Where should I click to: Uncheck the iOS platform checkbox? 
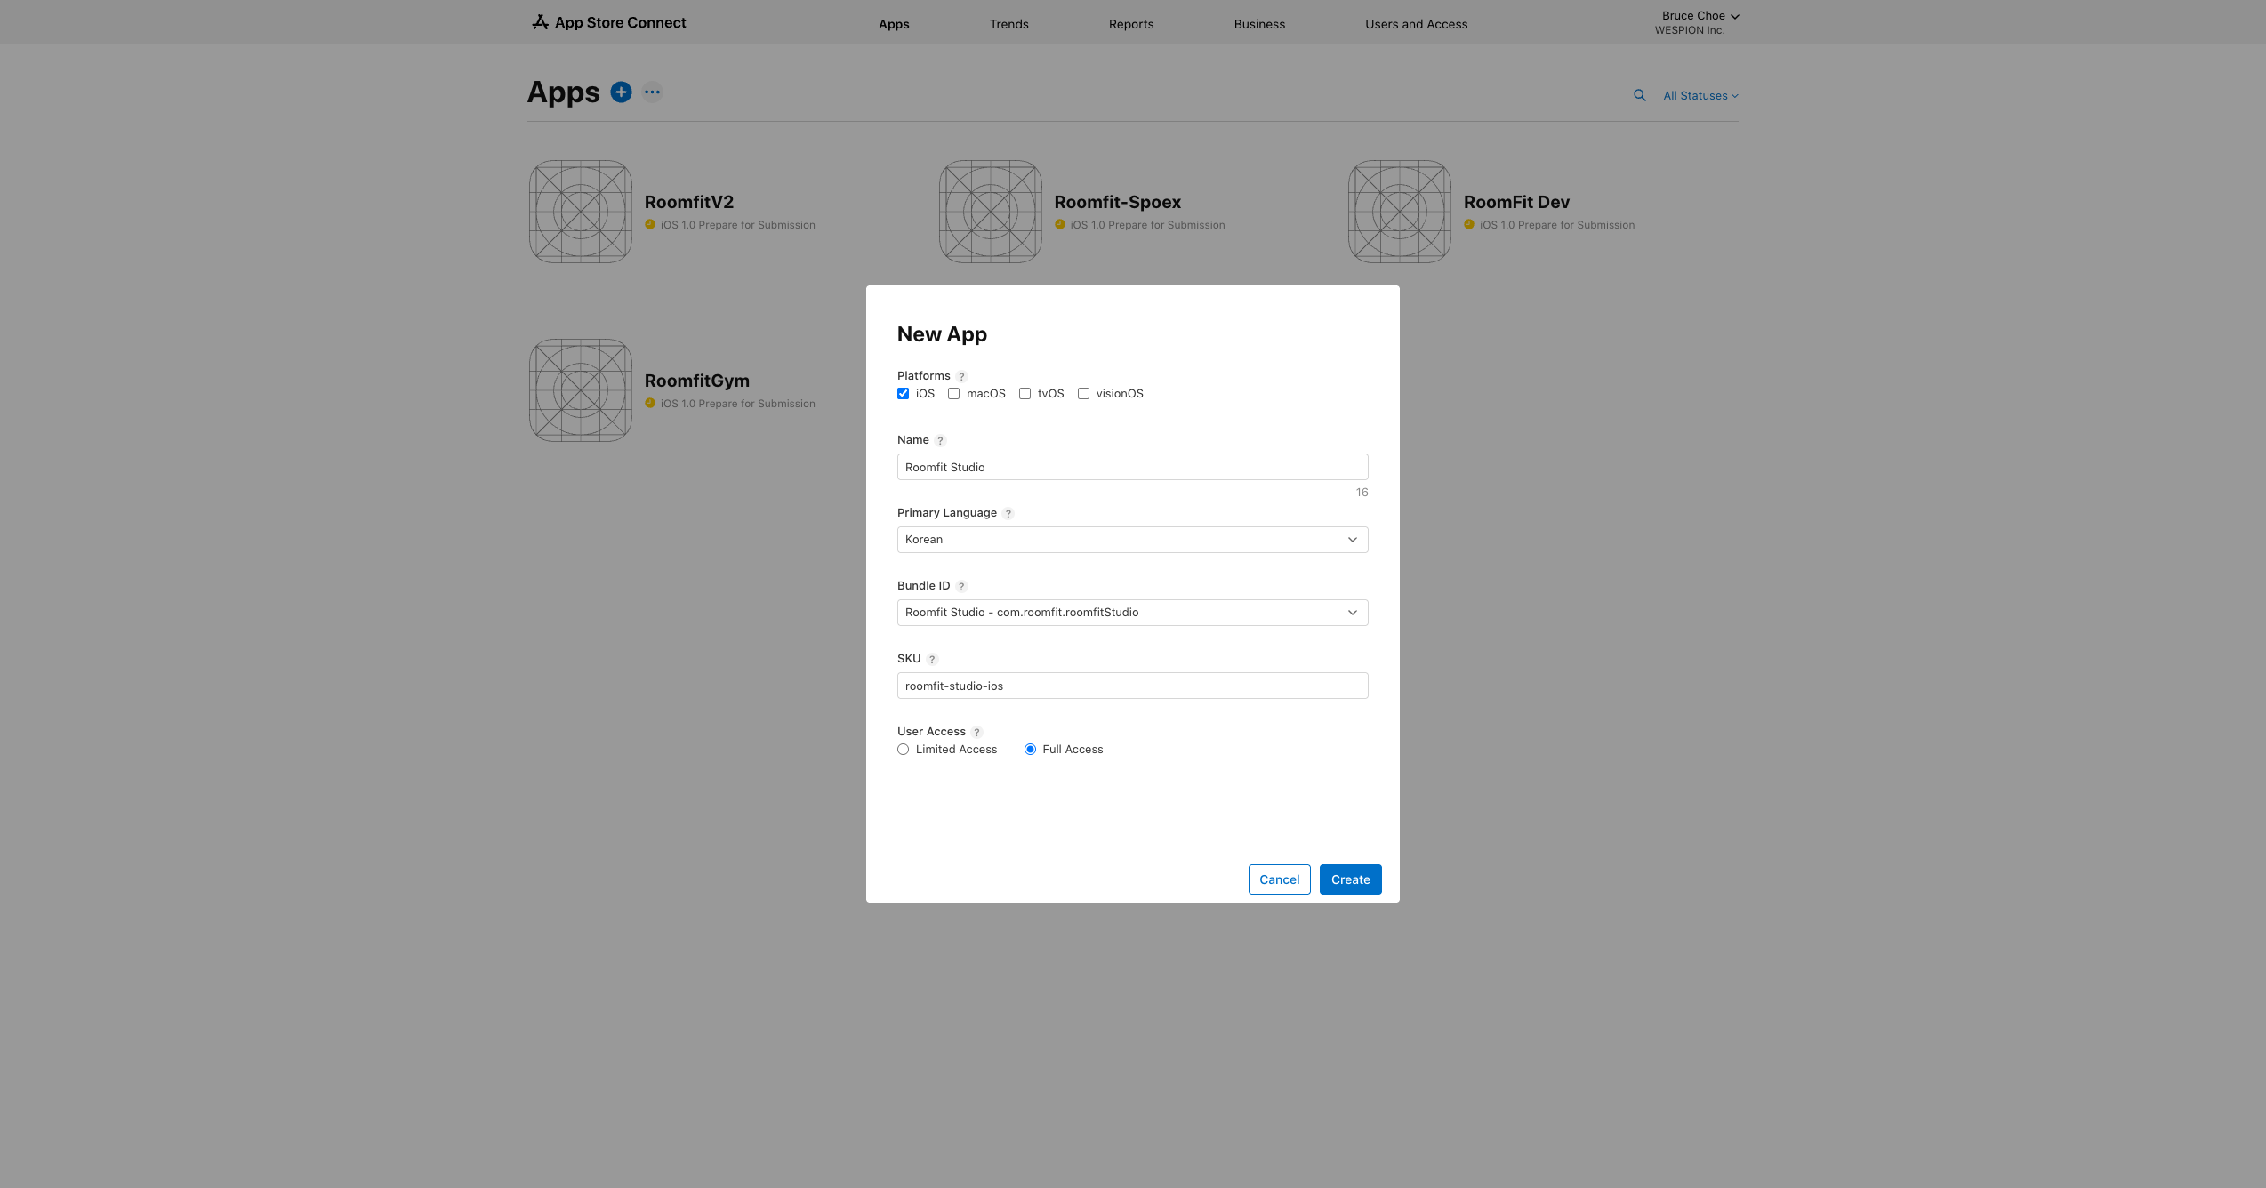pyautogui.click(x=903, y=394)
